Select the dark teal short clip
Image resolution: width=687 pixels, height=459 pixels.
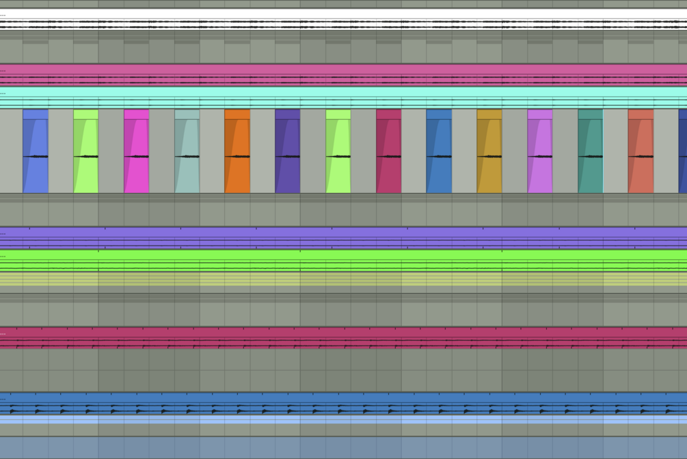click(591, 151)
